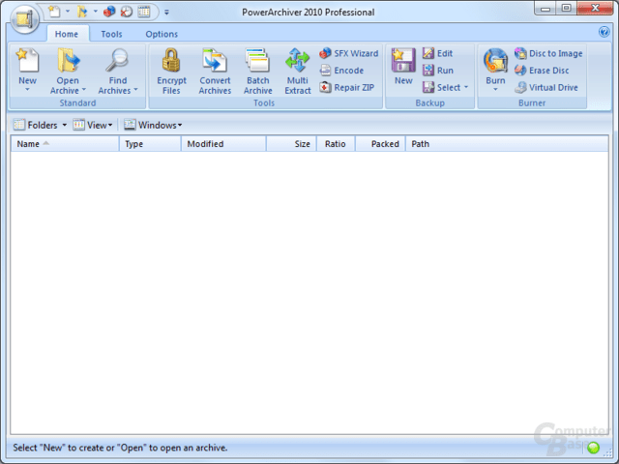Expand the Find Archives dropdown
The height and width of the screenshot is (464, 619).
(135, 90)
